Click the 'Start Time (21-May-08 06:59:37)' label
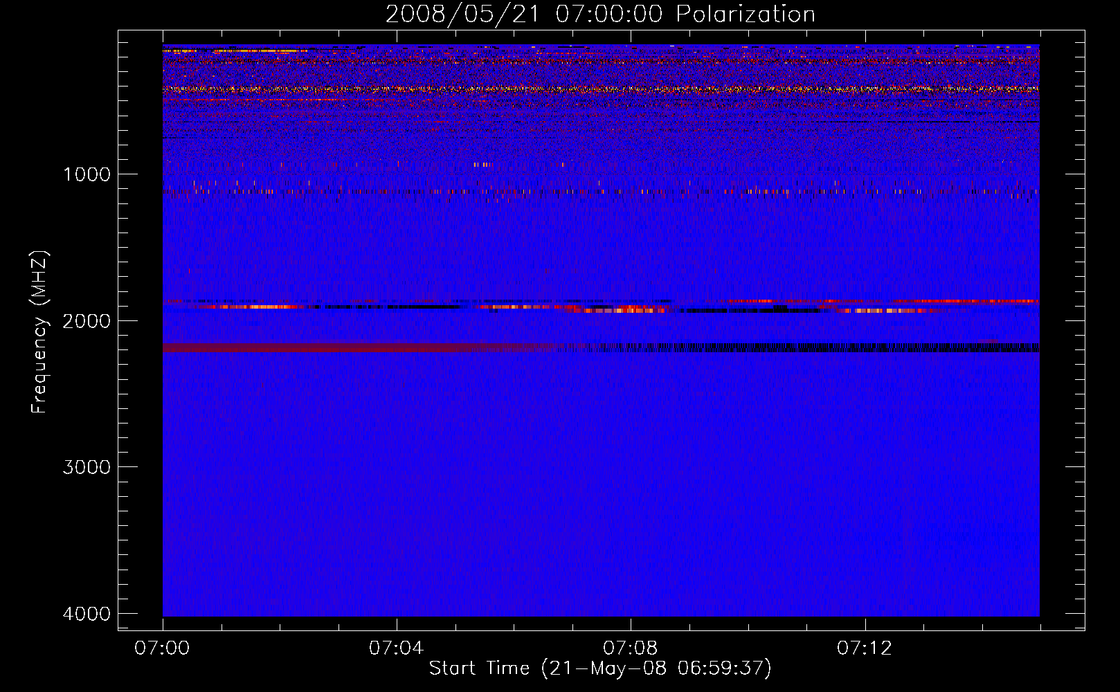This screenshot has width=1120, height=692. (600, 668)
